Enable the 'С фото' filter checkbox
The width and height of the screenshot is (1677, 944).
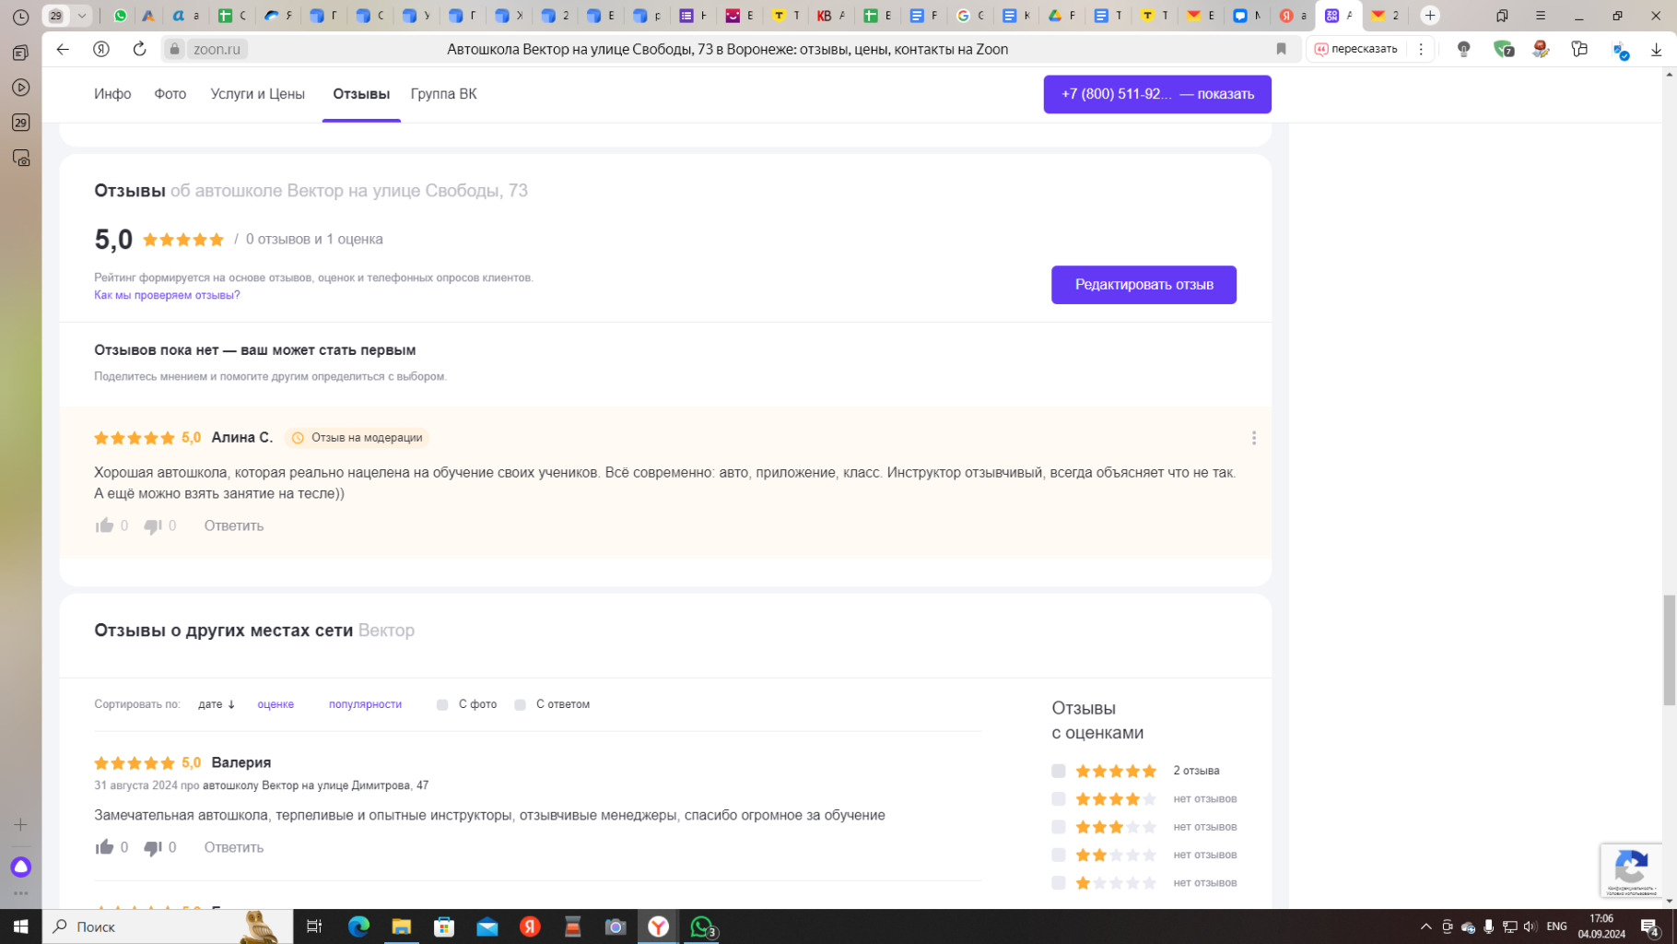442,704
